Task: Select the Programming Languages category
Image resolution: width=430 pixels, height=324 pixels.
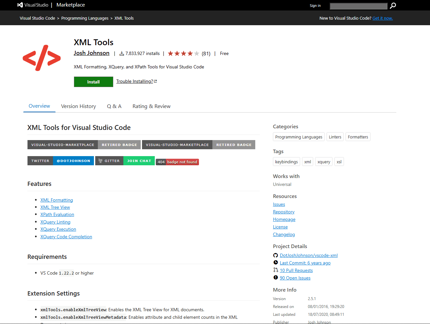Action: [299, 137]
